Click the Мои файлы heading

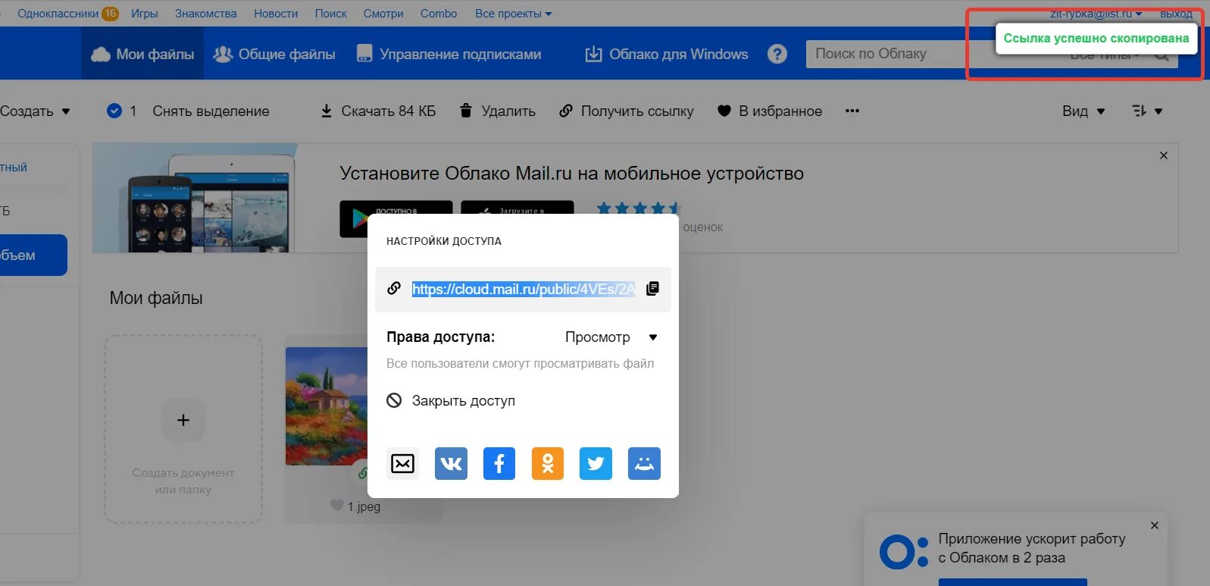(x=156, y=298)
